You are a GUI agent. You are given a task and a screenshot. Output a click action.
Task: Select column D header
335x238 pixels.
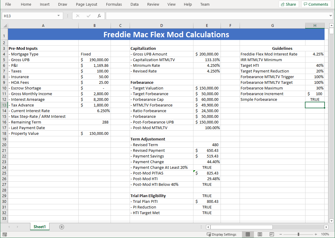162,26
